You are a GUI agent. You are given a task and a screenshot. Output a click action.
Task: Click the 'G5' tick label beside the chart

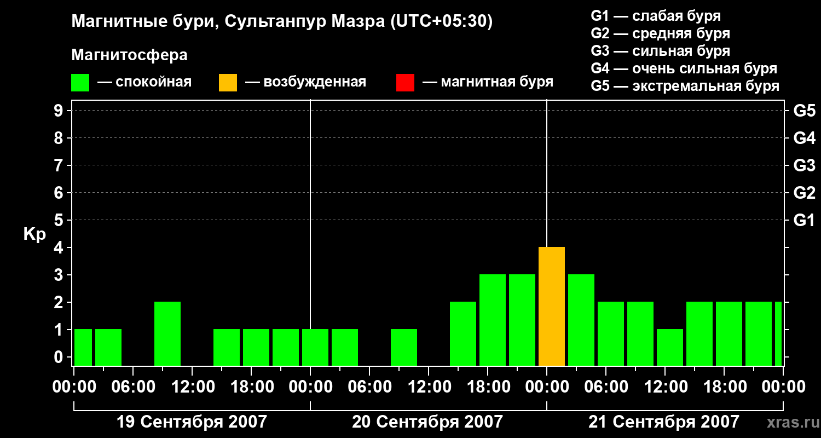(805, 111)
